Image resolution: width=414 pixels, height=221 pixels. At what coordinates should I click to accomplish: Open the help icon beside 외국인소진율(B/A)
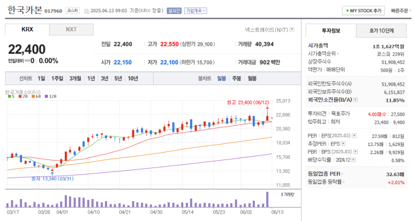point(356,100)
